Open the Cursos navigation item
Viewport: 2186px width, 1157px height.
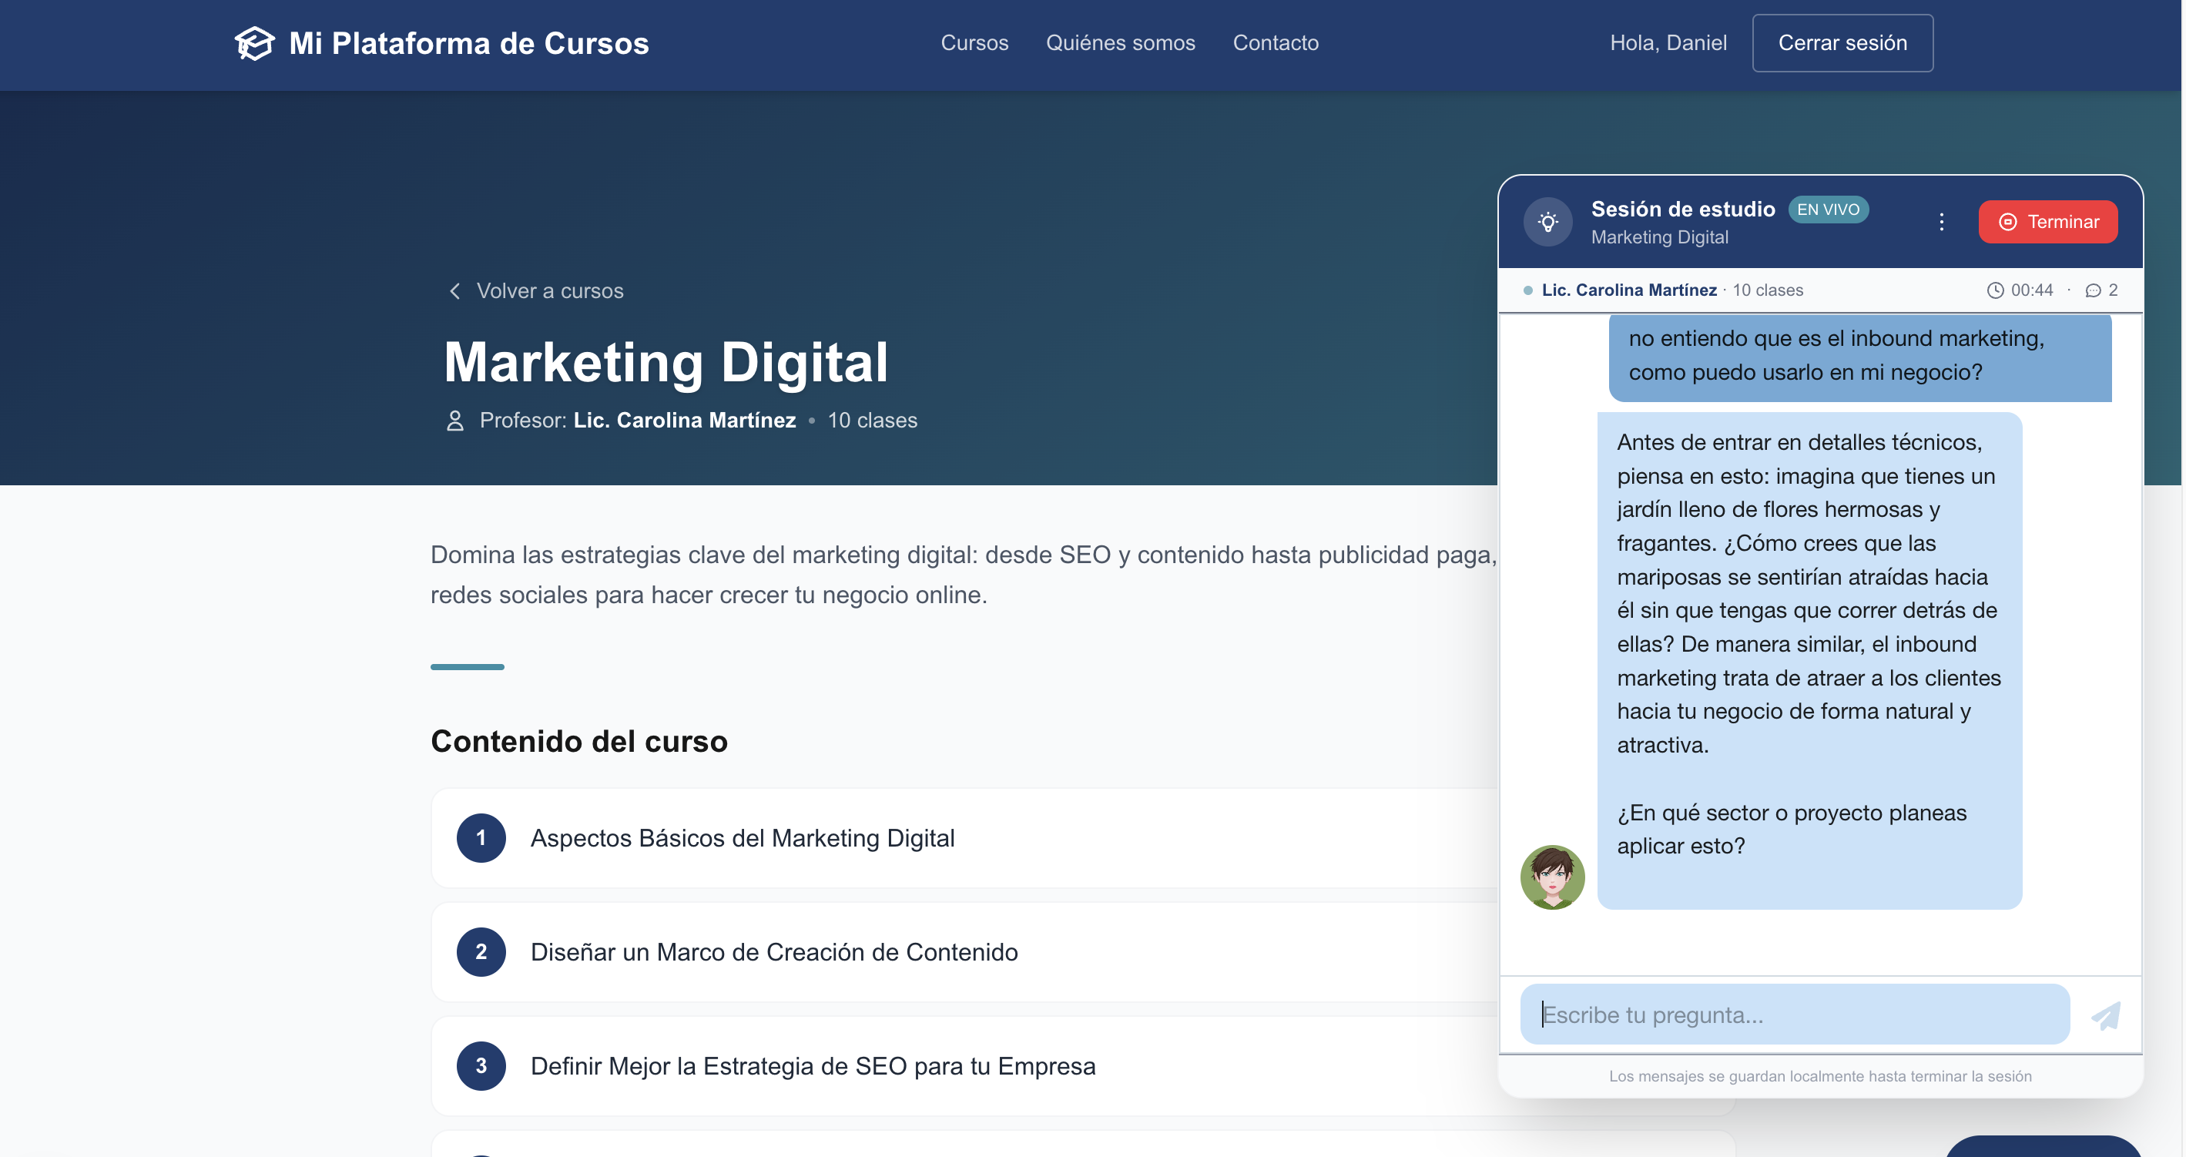(x=974, y=43)
